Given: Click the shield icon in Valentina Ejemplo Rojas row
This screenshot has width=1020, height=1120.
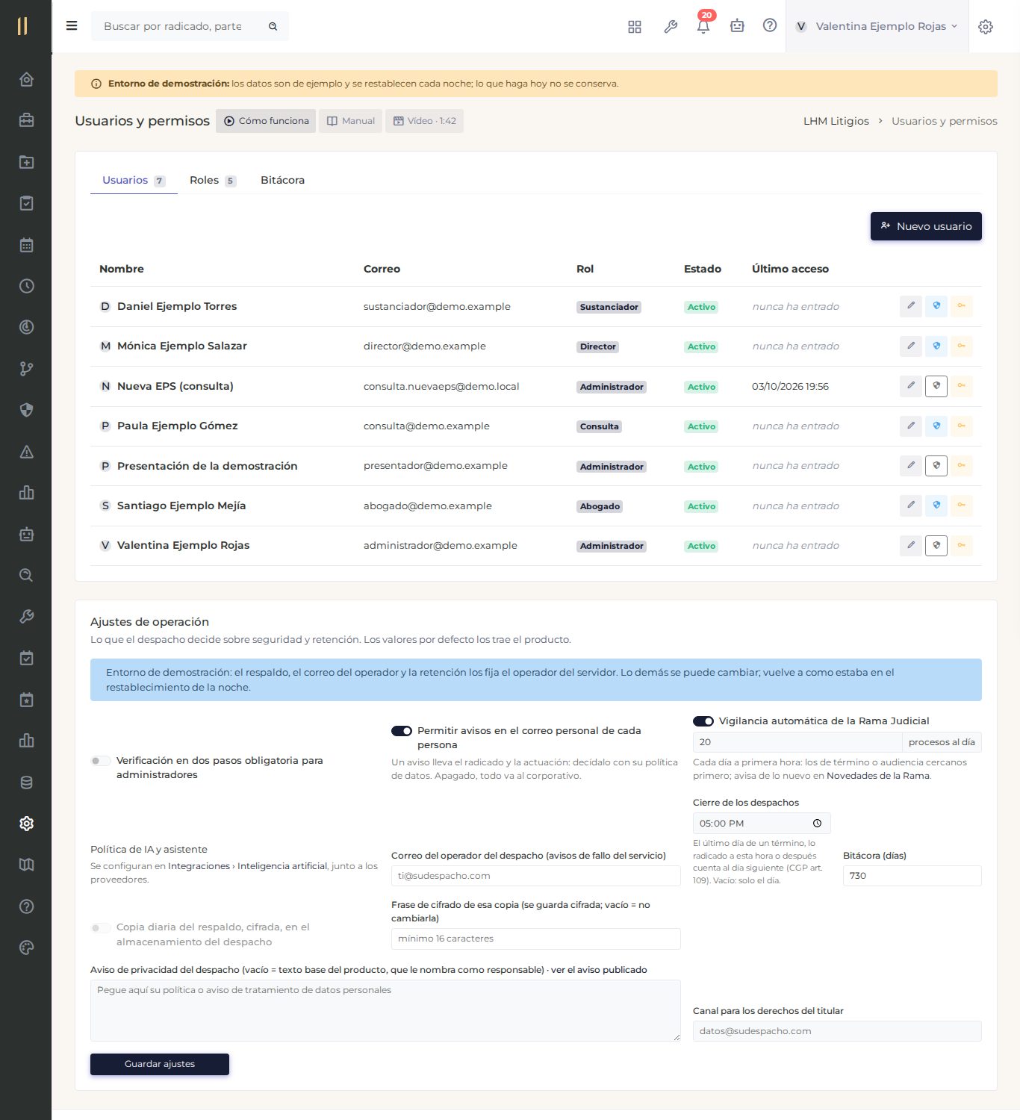Looking at the screenshot, I should click(936, 546).
